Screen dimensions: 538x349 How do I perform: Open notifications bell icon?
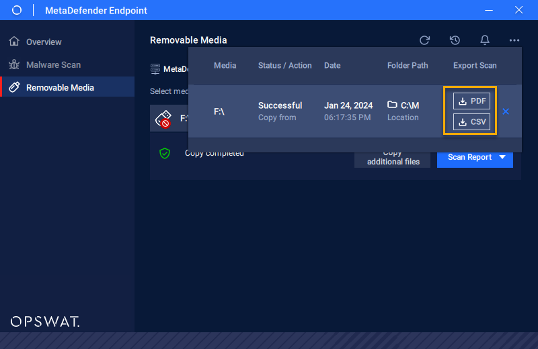(484, 40)
